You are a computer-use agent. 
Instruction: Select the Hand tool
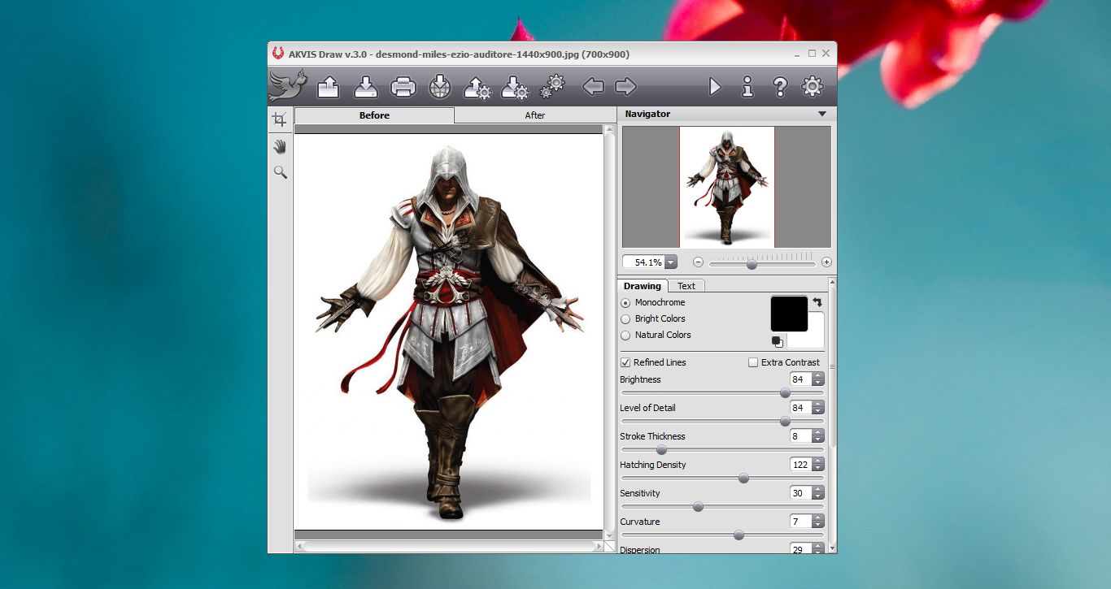(x=280, y=146)
